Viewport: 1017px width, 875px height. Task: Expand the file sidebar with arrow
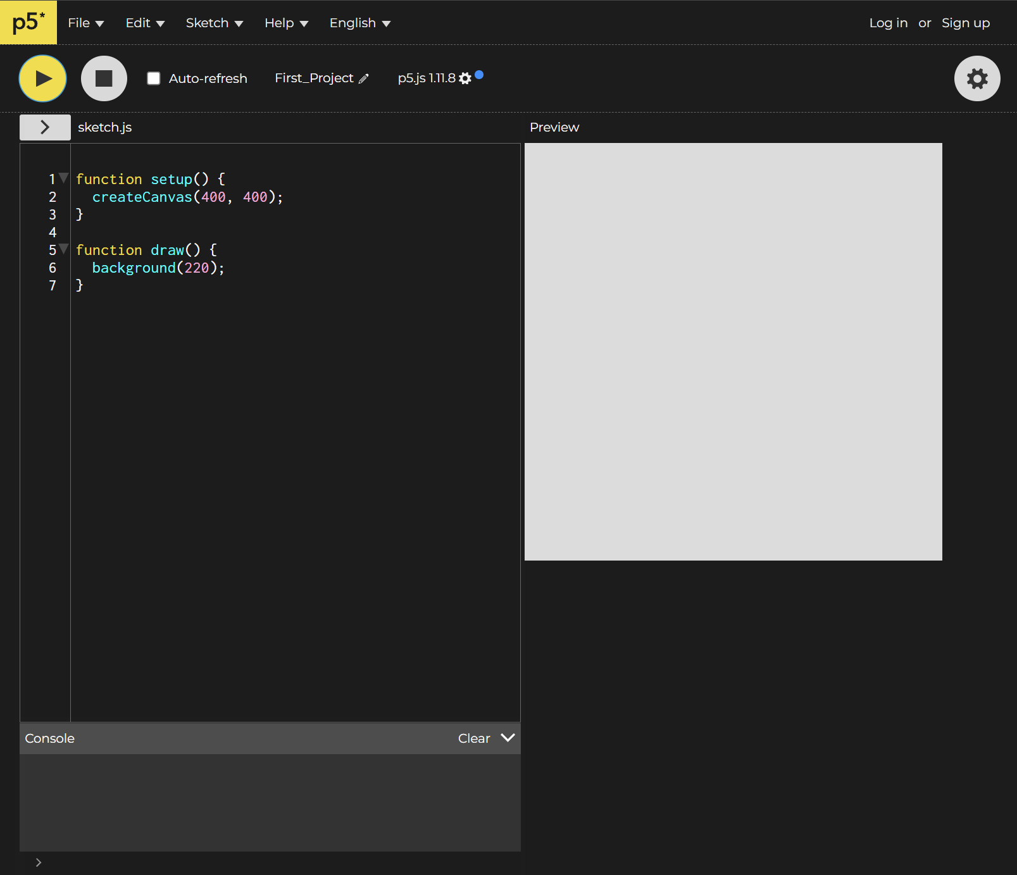(x=45, y=127)
